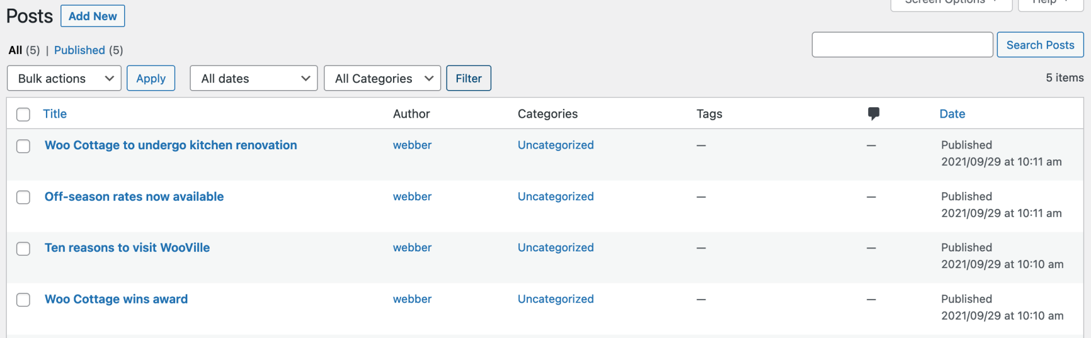Click the search posts input field
Image resolution: width=1091 pixels, height=338 pixels.
point(902,44)
